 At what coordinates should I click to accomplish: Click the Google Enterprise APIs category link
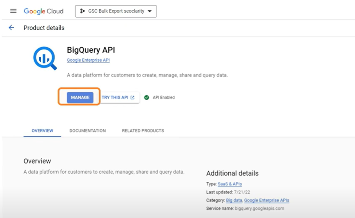click(x=267, y=200)
